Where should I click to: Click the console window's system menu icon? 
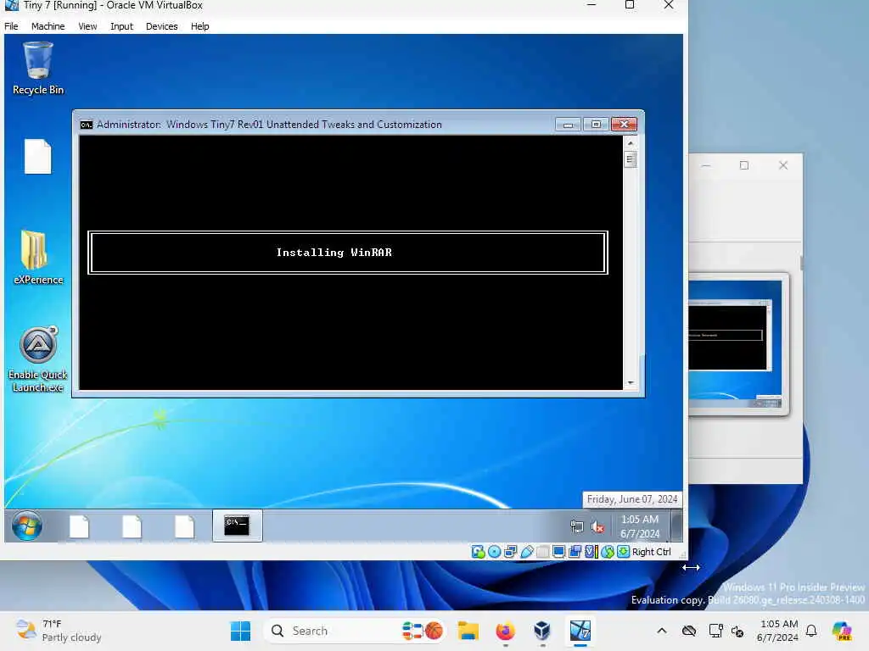pos(86,125)
